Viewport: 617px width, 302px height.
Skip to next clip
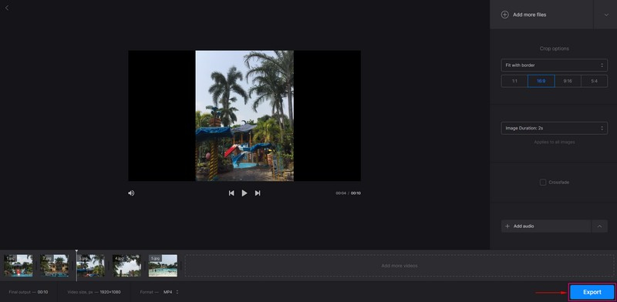pos(258,193)
